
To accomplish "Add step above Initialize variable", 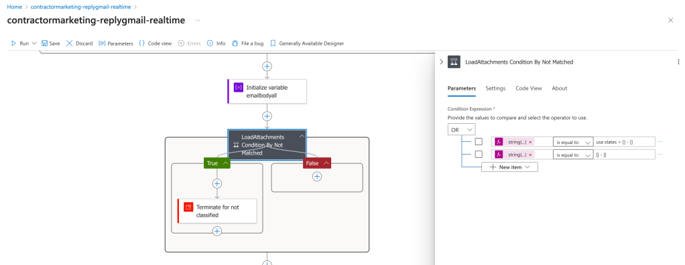I will 267,66.
